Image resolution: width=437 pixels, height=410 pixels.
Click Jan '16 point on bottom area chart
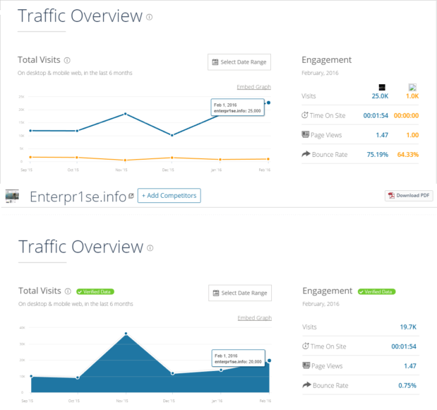click(221, 370)
